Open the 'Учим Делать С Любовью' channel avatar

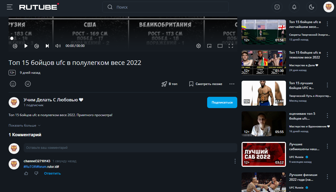tap(14, 102)
